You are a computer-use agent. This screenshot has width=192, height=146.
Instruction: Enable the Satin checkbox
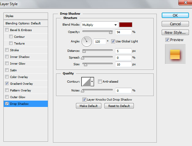click(x=7, y=70)
